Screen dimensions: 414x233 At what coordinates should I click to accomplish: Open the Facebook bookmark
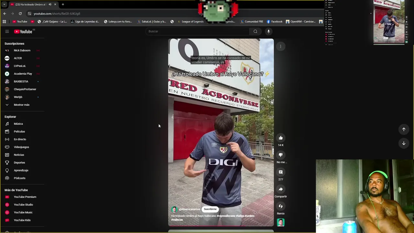[x=275, y=22]
